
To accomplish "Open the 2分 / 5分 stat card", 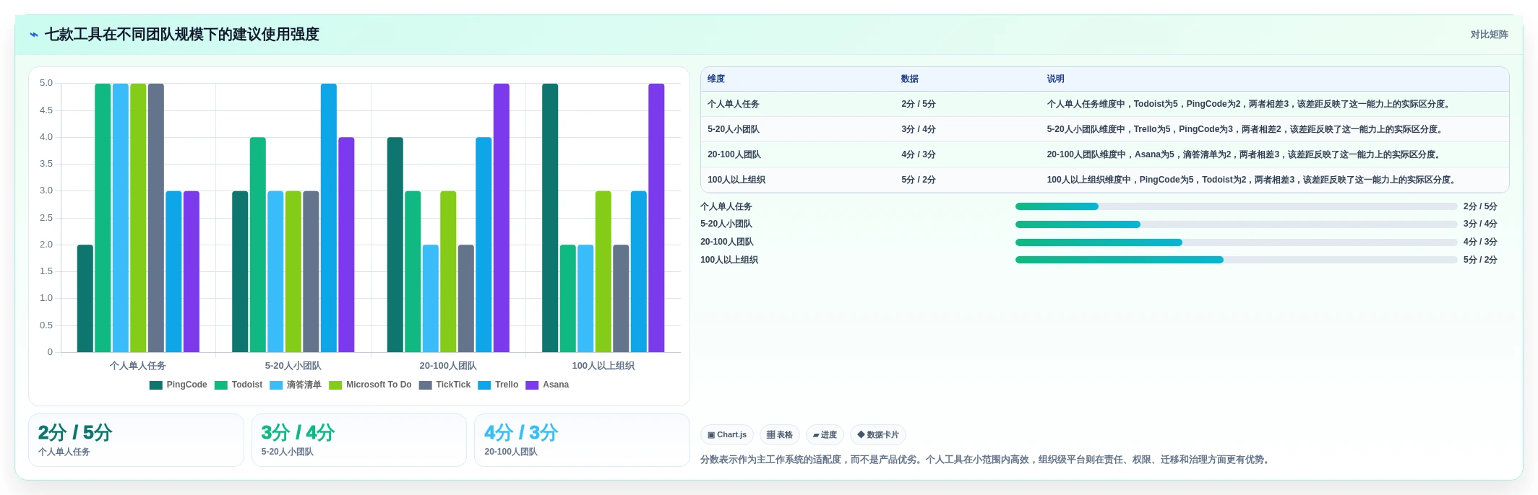I will click(x=136, y=440).
